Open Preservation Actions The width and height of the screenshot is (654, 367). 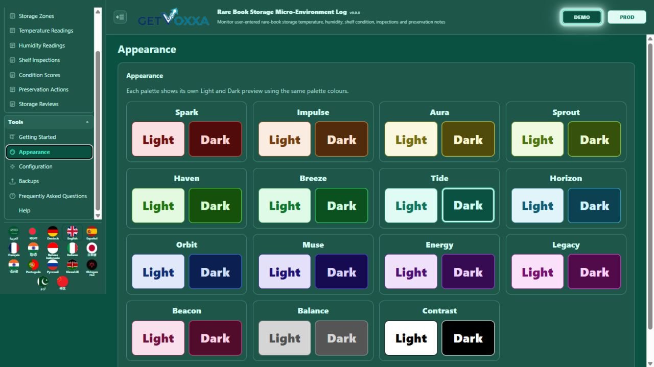(49, 89)
